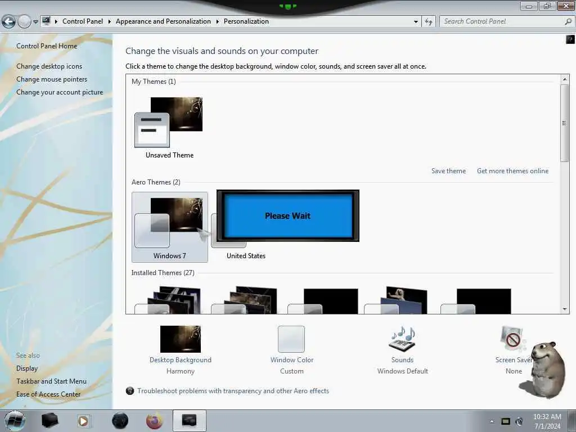Screen dimensions: 576x432
Task: Select Appearance and Personalization breadcrumb
Action: 163,21
